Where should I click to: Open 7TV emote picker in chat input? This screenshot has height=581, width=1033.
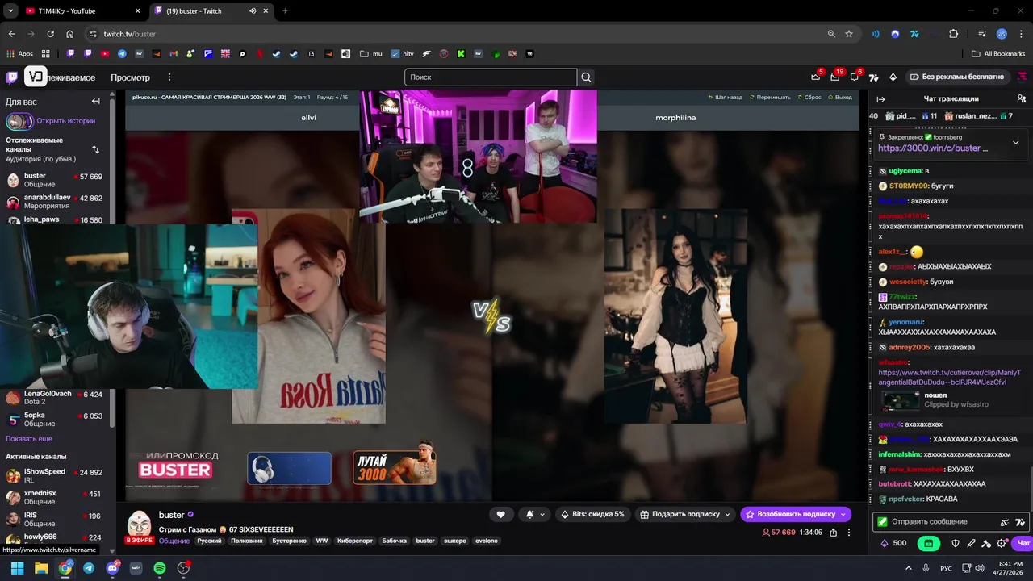[1020, 522]
